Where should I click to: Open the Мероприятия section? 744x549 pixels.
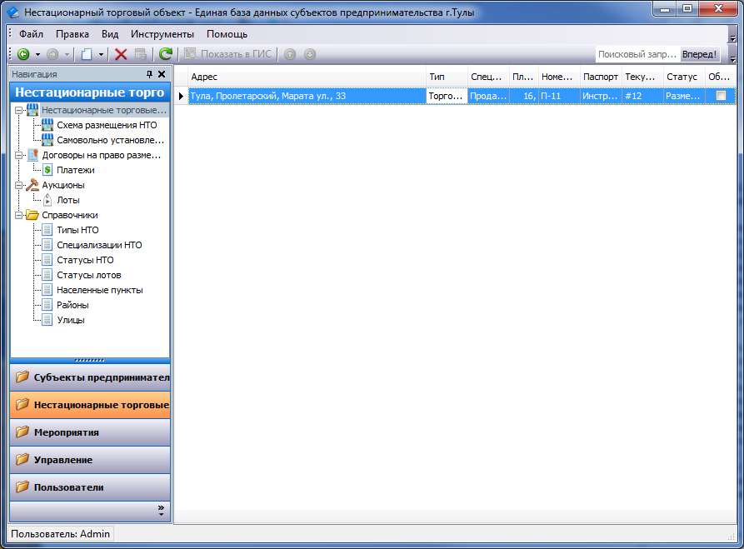point(90,432)
